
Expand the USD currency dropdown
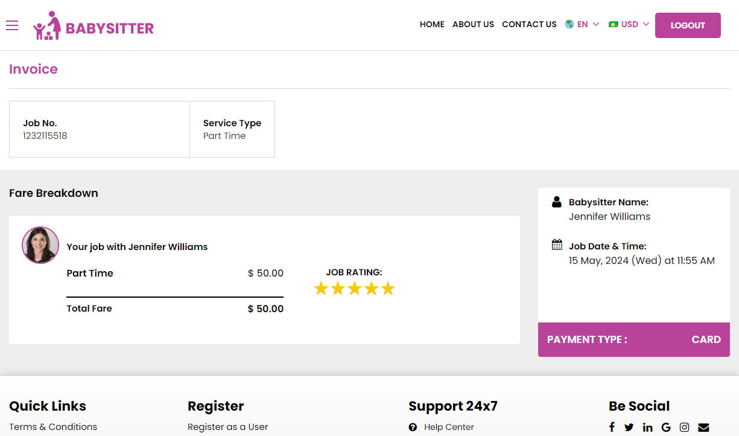pyautogui.click(x=629, y=24)
